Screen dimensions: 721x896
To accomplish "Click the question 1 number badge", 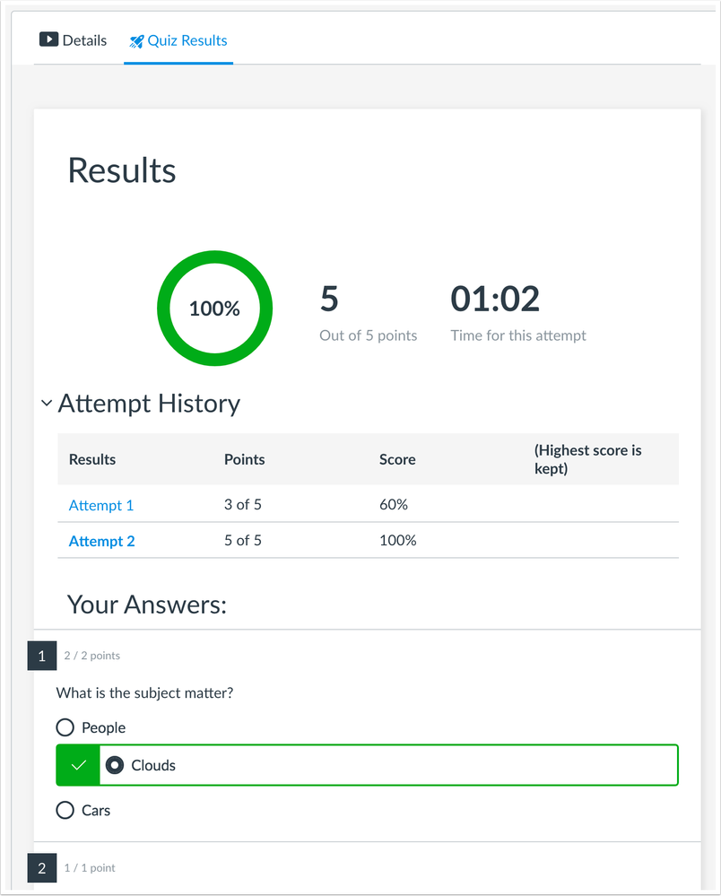I will 42,656.
